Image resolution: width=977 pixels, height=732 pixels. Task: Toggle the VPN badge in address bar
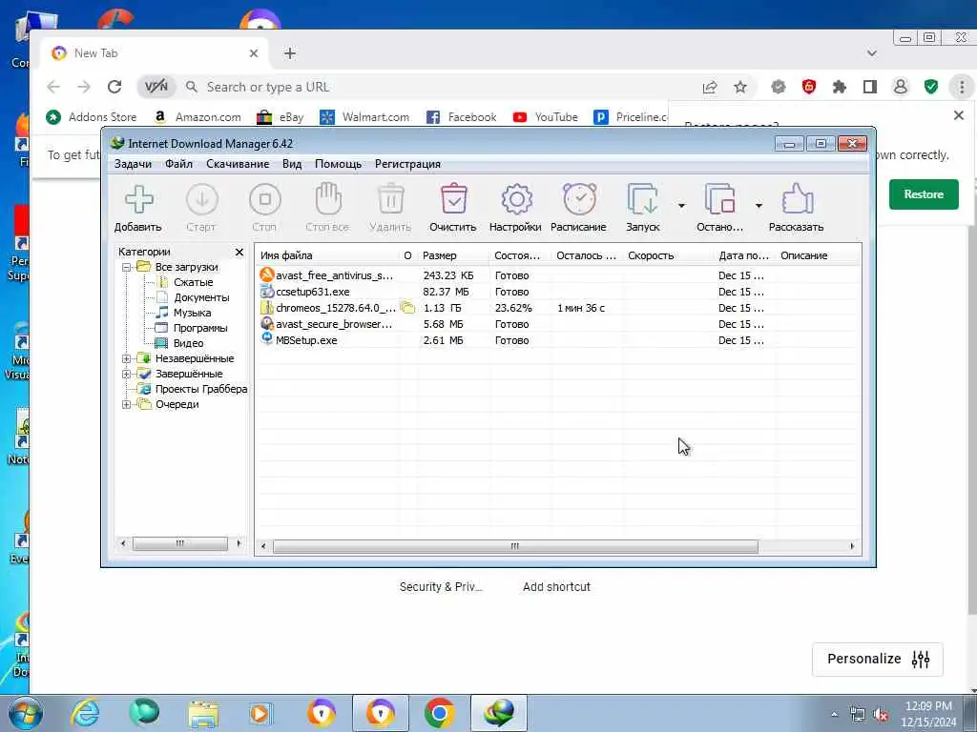coord(156,87)
